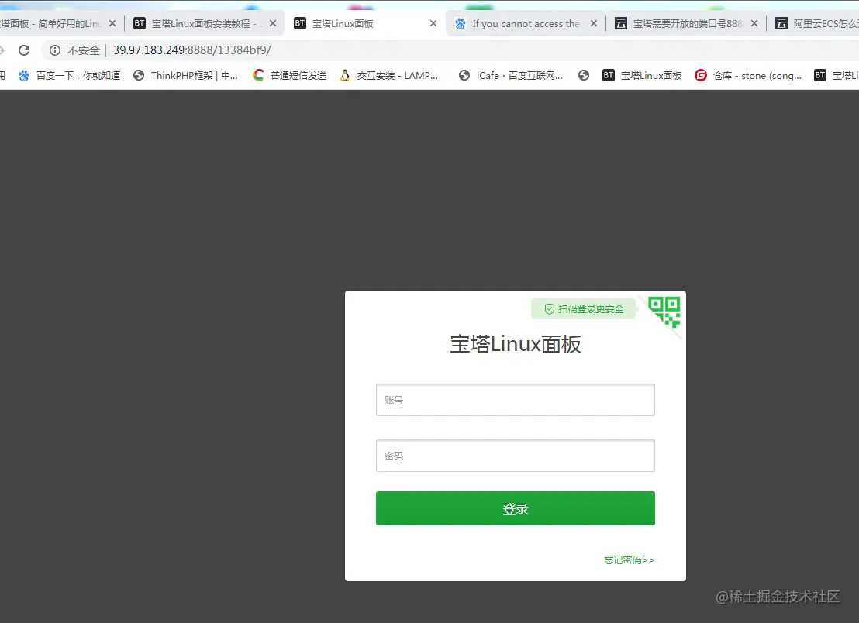859x623 pixels.
Task: Close the 'If you cannot access the' tab
Action: click(594, 23)
